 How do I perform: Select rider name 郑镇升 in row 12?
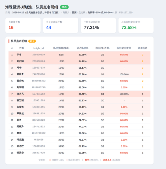coord(20,126)
